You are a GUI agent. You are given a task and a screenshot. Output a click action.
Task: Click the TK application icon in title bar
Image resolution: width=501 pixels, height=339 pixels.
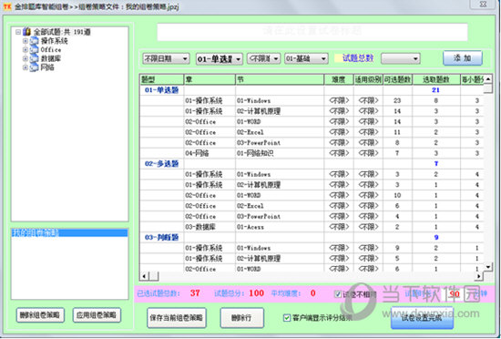point(7,6)
